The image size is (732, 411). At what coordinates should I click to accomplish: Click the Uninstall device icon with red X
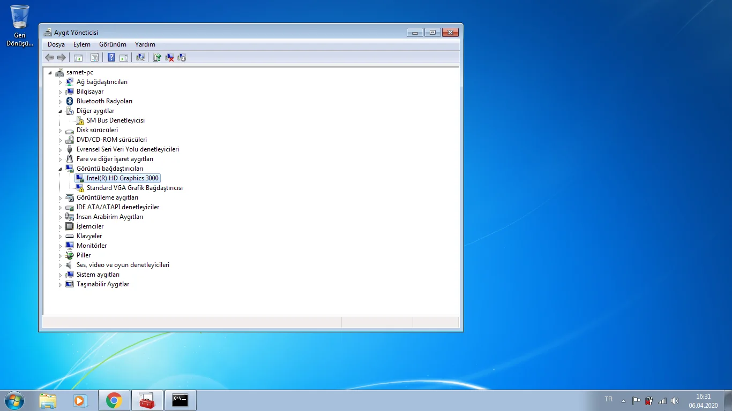pos(169,57)
